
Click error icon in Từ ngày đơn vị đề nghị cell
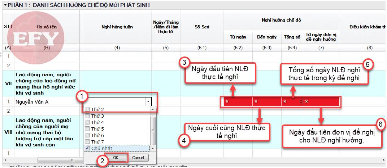pyautogui.click(x=306, y=101)
